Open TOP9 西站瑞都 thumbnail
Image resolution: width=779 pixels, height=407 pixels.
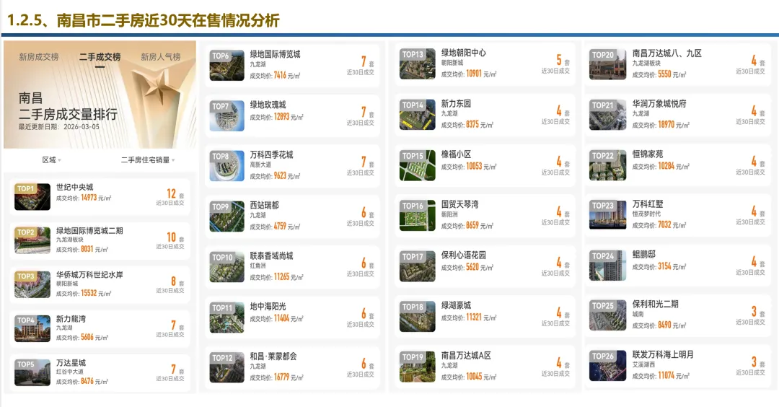coord(227,216)
